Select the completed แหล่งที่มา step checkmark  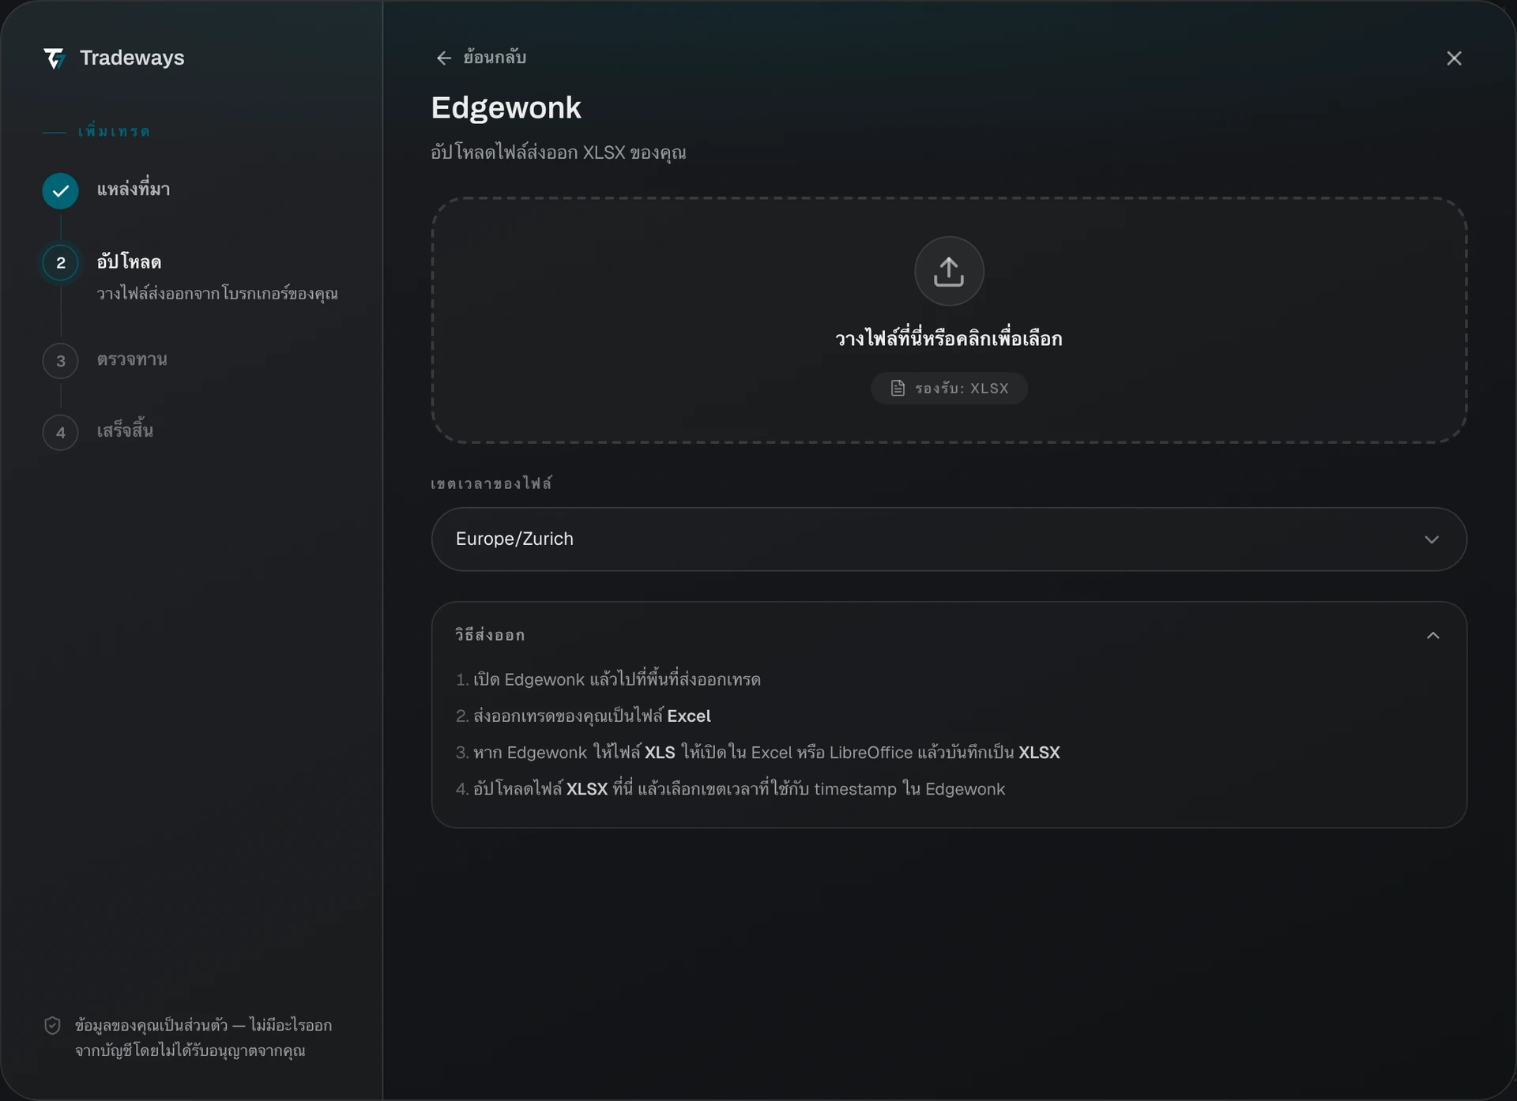pos(61,190)
